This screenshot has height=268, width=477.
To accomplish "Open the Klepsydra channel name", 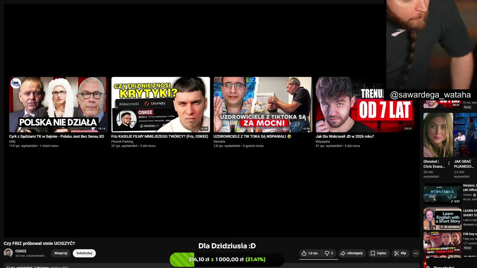I will (323, 142).
